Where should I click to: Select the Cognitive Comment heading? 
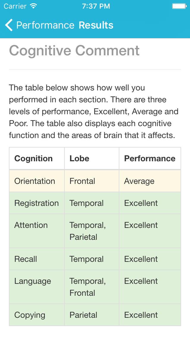[74, 51]
